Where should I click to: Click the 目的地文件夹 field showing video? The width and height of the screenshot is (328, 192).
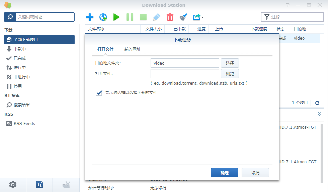click(x=185, y=63)
